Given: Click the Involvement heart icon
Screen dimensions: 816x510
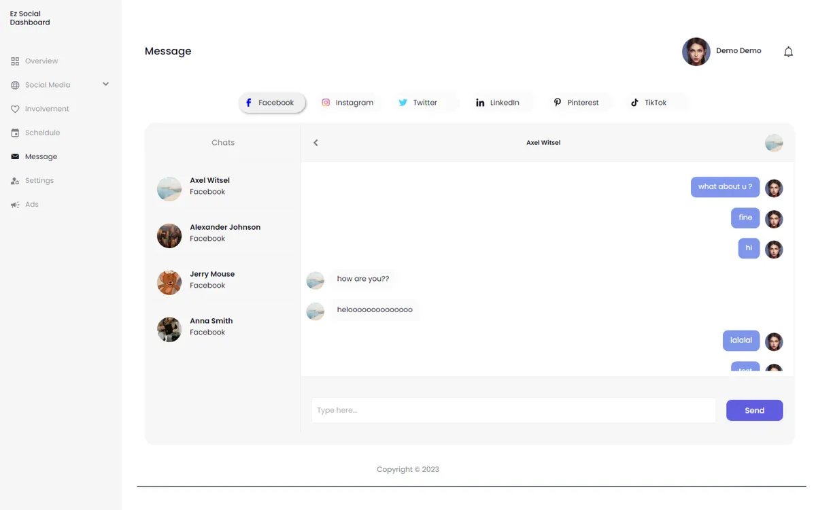Looking at the screenshot, I should (15, 109).
